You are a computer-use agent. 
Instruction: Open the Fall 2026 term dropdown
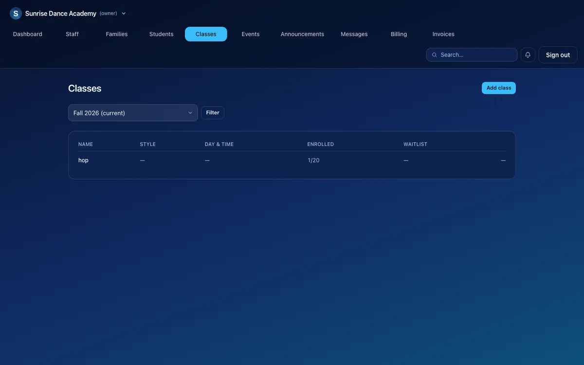(133, 113)
